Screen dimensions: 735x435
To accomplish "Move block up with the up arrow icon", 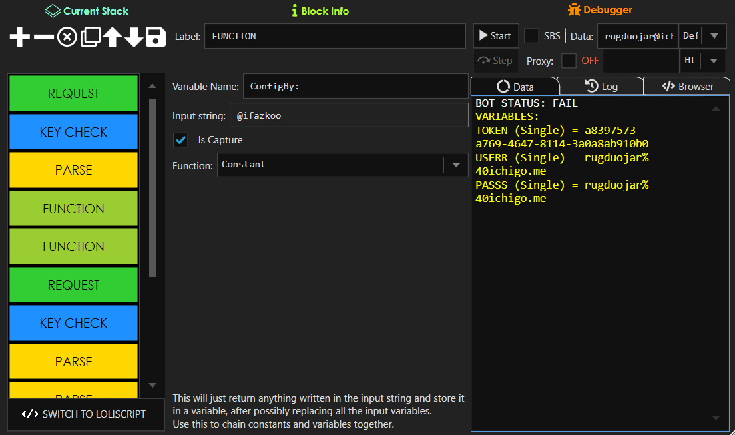I will pyautogui.click(x=111, y=37).
